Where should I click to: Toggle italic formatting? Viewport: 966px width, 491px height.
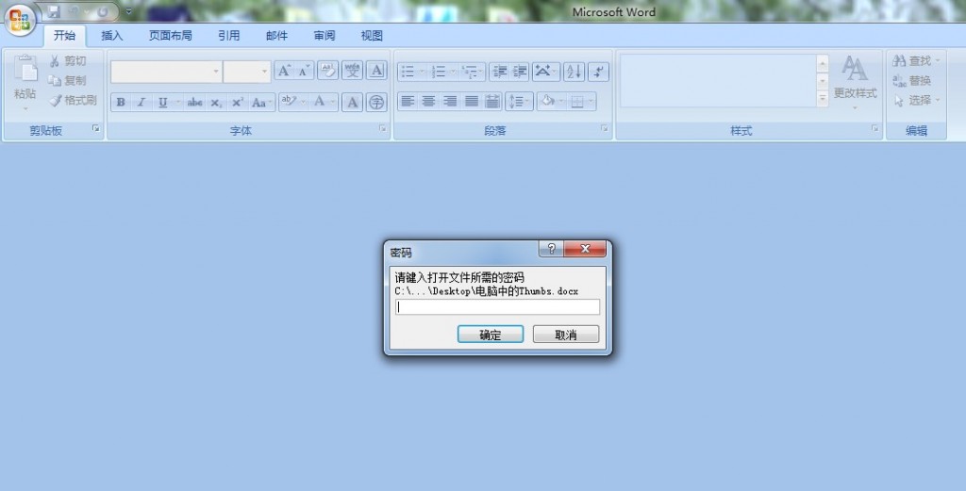click(142, 102)
